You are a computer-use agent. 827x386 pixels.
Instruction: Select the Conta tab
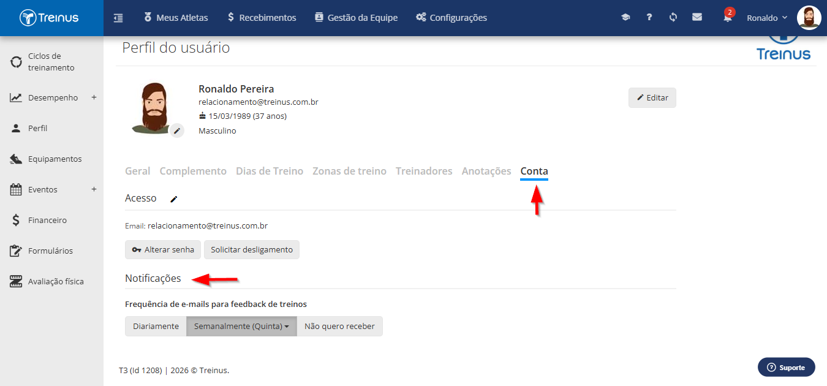[534, 172]
